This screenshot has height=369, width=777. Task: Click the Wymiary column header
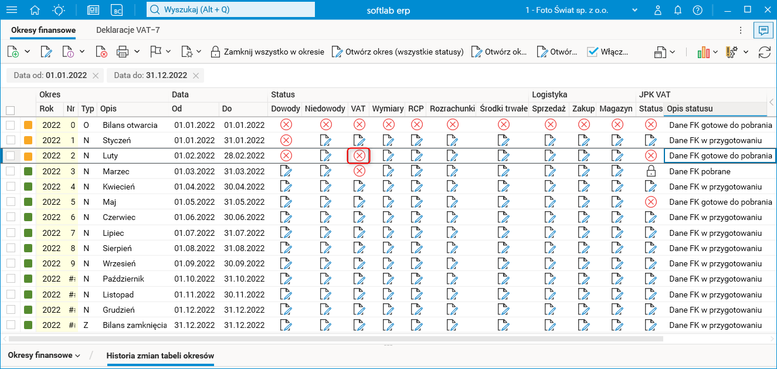click(388, 109)
